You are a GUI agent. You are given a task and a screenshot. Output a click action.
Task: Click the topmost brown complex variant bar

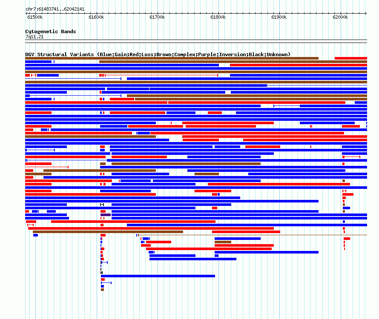(172, 58)
